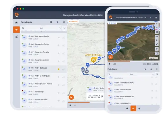165x114 pixels.
Task: Select rider marker 164 on the phone map
Action: [x=118, y=48]
